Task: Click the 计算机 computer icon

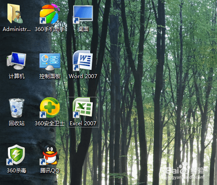Action: (16, 61)
